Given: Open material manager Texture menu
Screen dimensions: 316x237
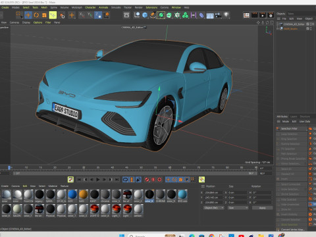Looking at the screenshot, I should click(65, 186).
